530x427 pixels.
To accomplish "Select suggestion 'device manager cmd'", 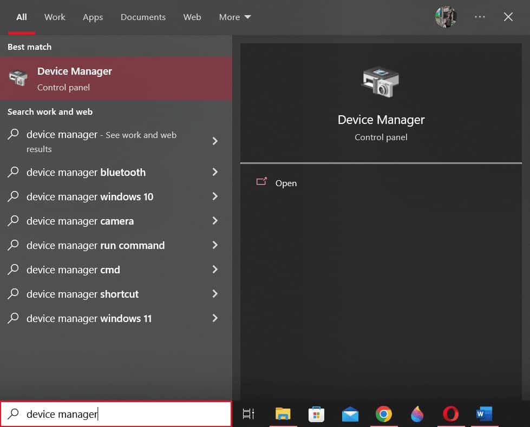I will [x=116, y=270].
